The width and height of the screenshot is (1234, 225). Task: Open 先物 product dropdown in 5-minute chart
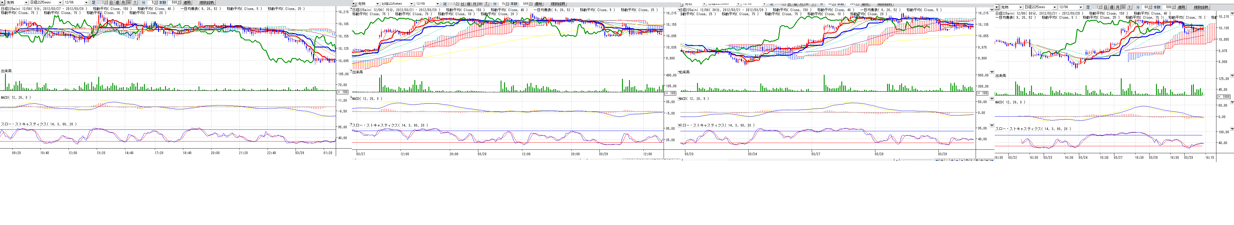pyautogui.click(x=27, y=3)
